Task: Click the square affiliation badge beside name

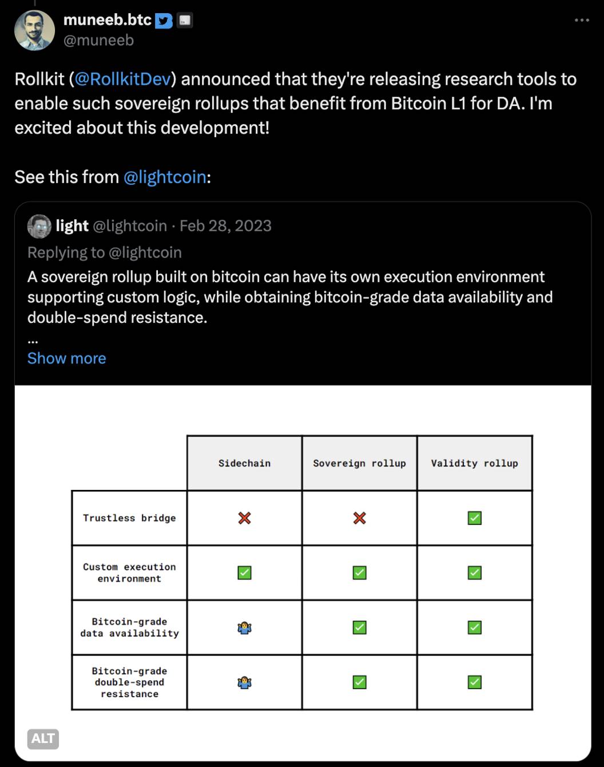Action: pyautogui.click(x=185, y=21)
